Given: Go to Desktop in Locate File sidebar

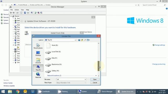Looking at the screenshot, I should (38, 54).
